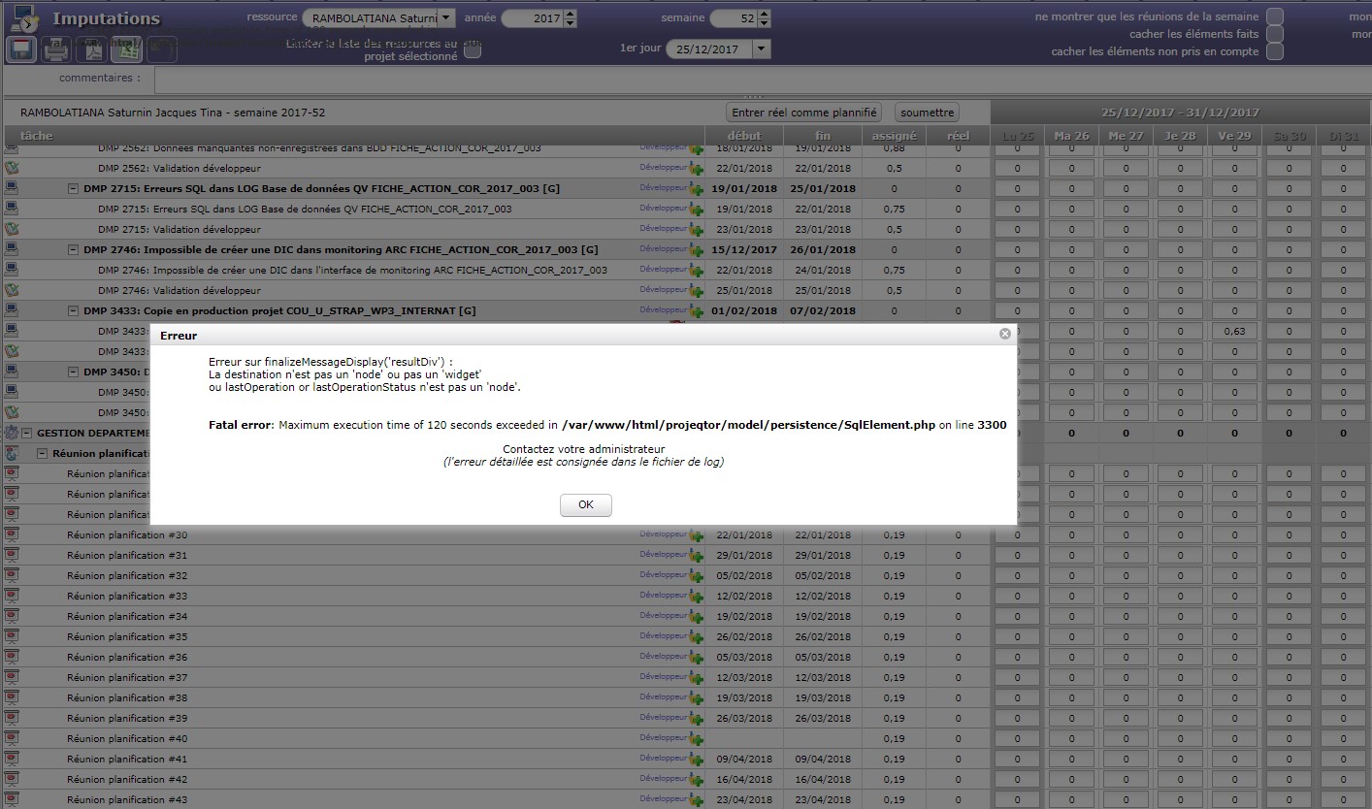Click add icon on DMP 2746 Validation développeur row
The height and width of the screenshot is (809, 1372).
[696, 291]
